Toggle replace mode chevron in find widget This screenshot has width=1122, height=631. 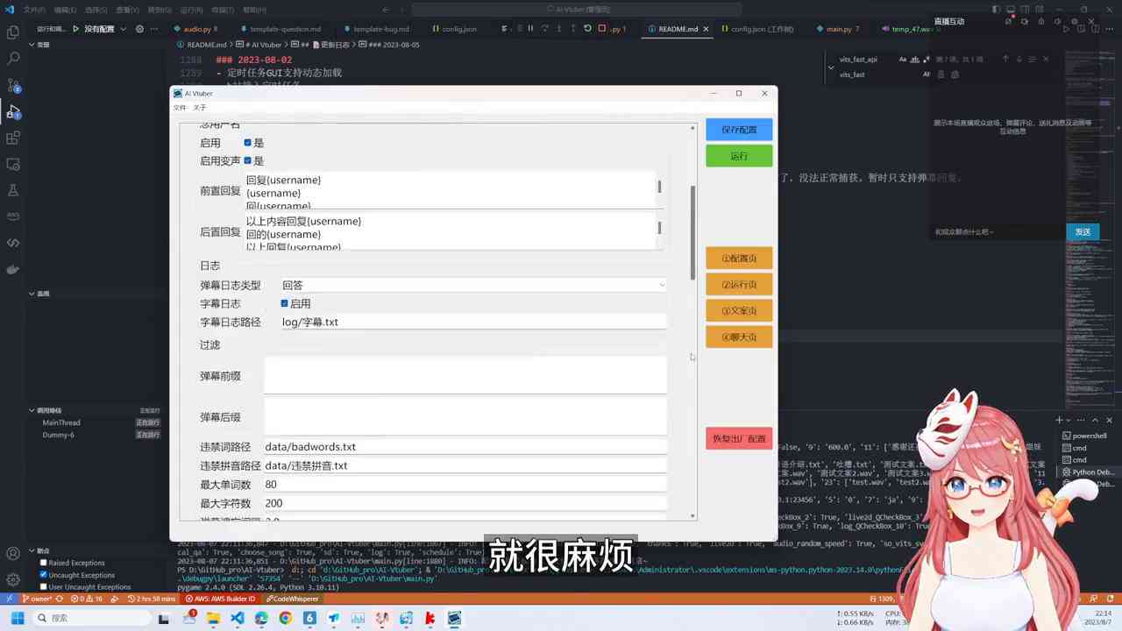[x=830, y=67]
